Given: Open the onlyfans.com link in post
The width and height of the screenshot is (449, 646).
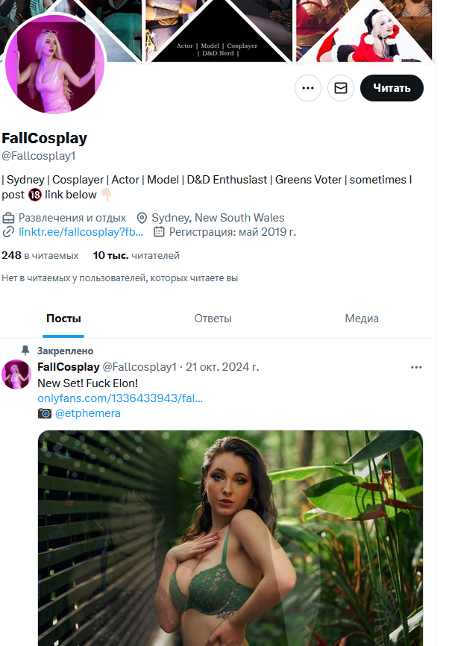Looking at the screenshot, I should [120, 398].
